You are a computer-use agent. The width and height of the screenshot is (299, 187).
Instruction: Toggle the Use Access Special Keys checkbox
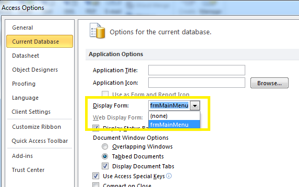(95, 176)
